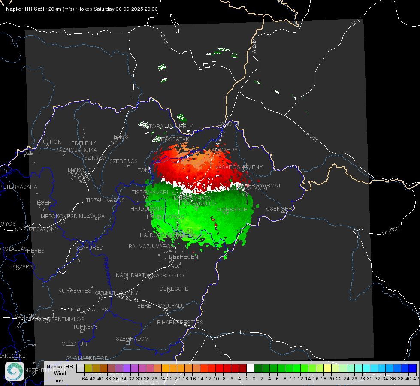420x386 pixels.
Task: Select the EDELÉNY town label
Action: [83, 143]
